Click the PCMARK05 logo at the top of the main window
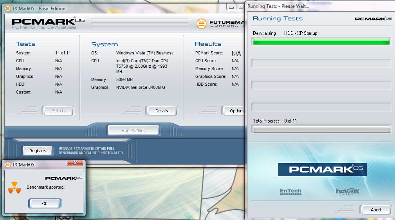The width and height of the screenshot is (395, 220). pyautogui.click(x=48, y=23)
